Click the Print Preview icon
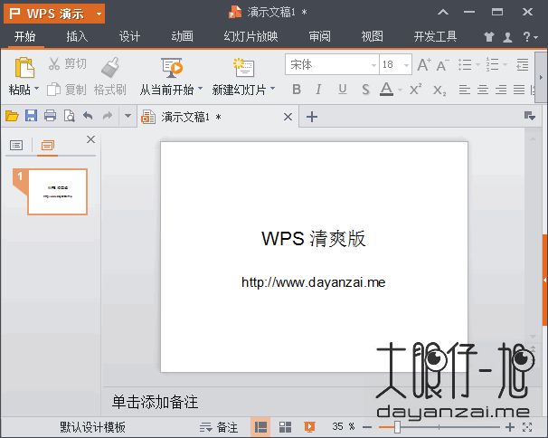Viewport: 548px width, 438px height. pos(70,116)
